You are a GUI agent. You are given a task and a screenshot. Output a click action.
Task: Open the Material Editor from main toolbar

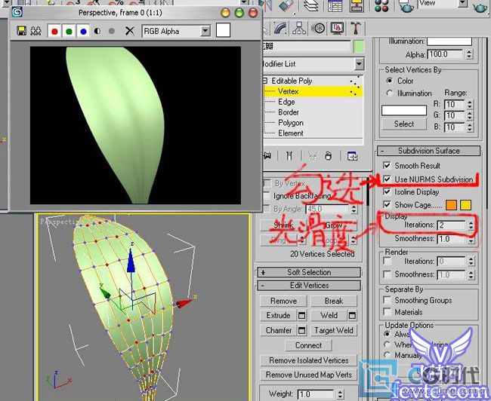point(381,5)
